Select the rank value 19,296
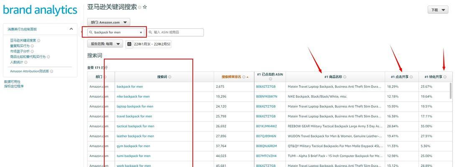The height and width of the screenshot is (167, 456). [221, 96]
